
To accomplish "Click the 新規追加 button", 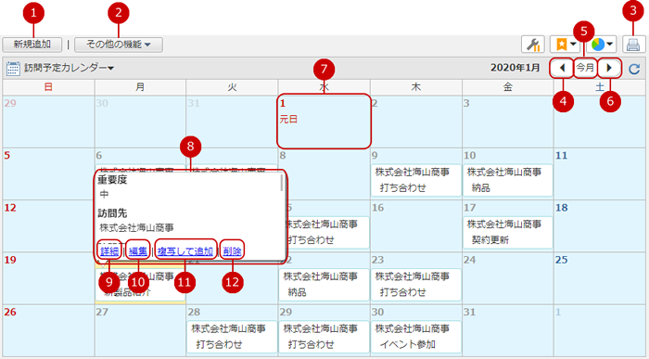I will tap(32, 45).
